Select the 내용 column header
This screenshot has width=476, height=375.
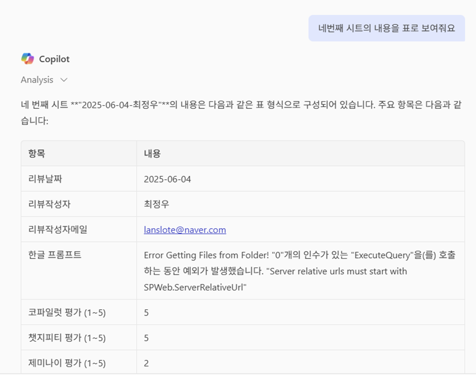[152, 153]
